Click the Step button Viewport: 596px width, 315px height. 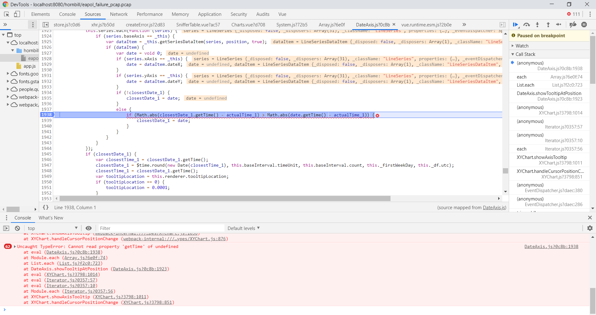[559, 25]
